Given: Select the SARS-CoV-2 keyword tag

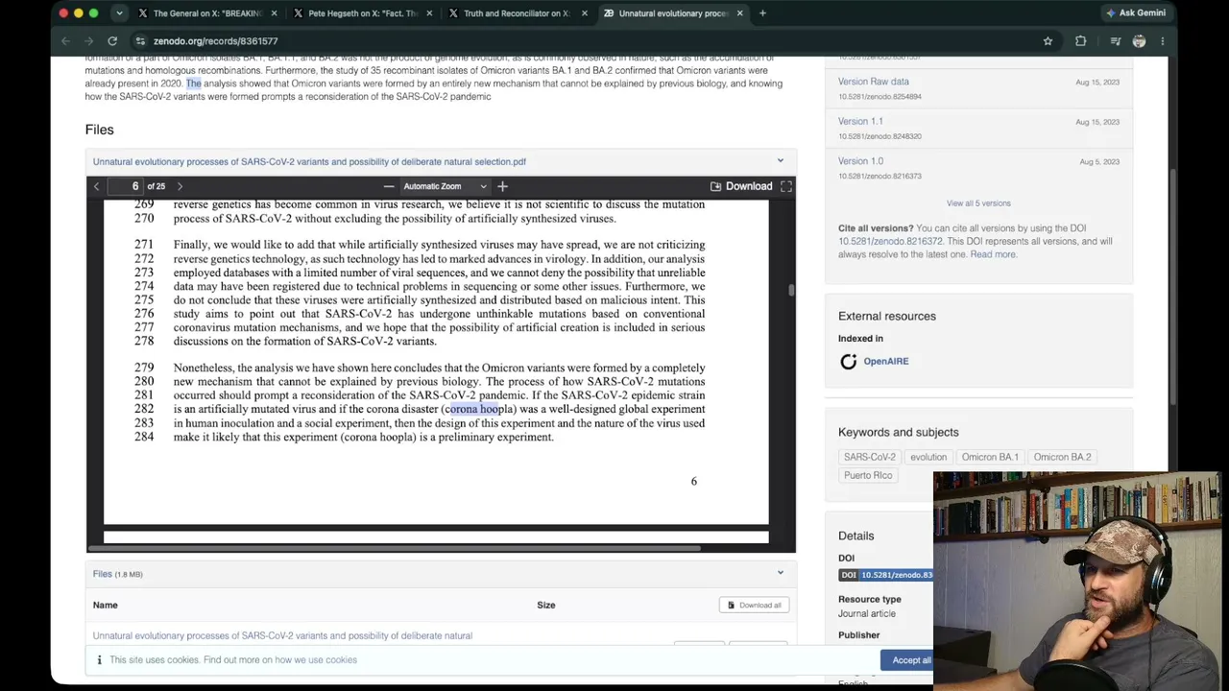Looking at the screenshot, I should pyautogui.click(x=870, y=457).
